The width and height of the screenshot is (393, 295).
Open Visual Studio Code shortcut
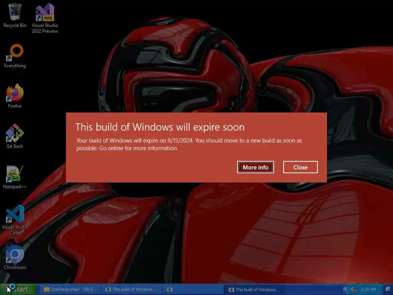(x=15, y=220)
